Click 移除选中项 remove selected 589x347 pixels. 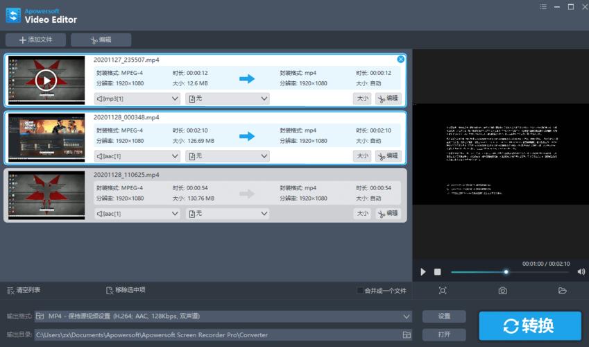126,290
